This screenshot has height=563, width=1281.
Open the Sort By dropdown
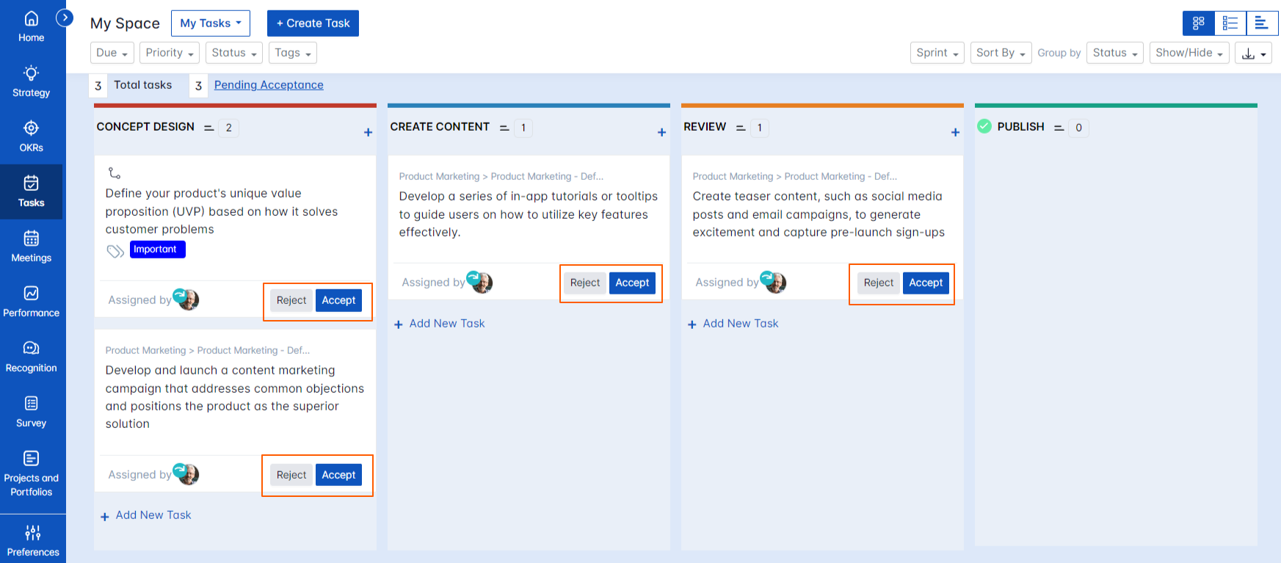1001,53
